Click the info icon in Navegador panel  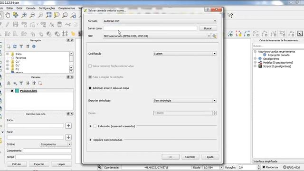34,47
